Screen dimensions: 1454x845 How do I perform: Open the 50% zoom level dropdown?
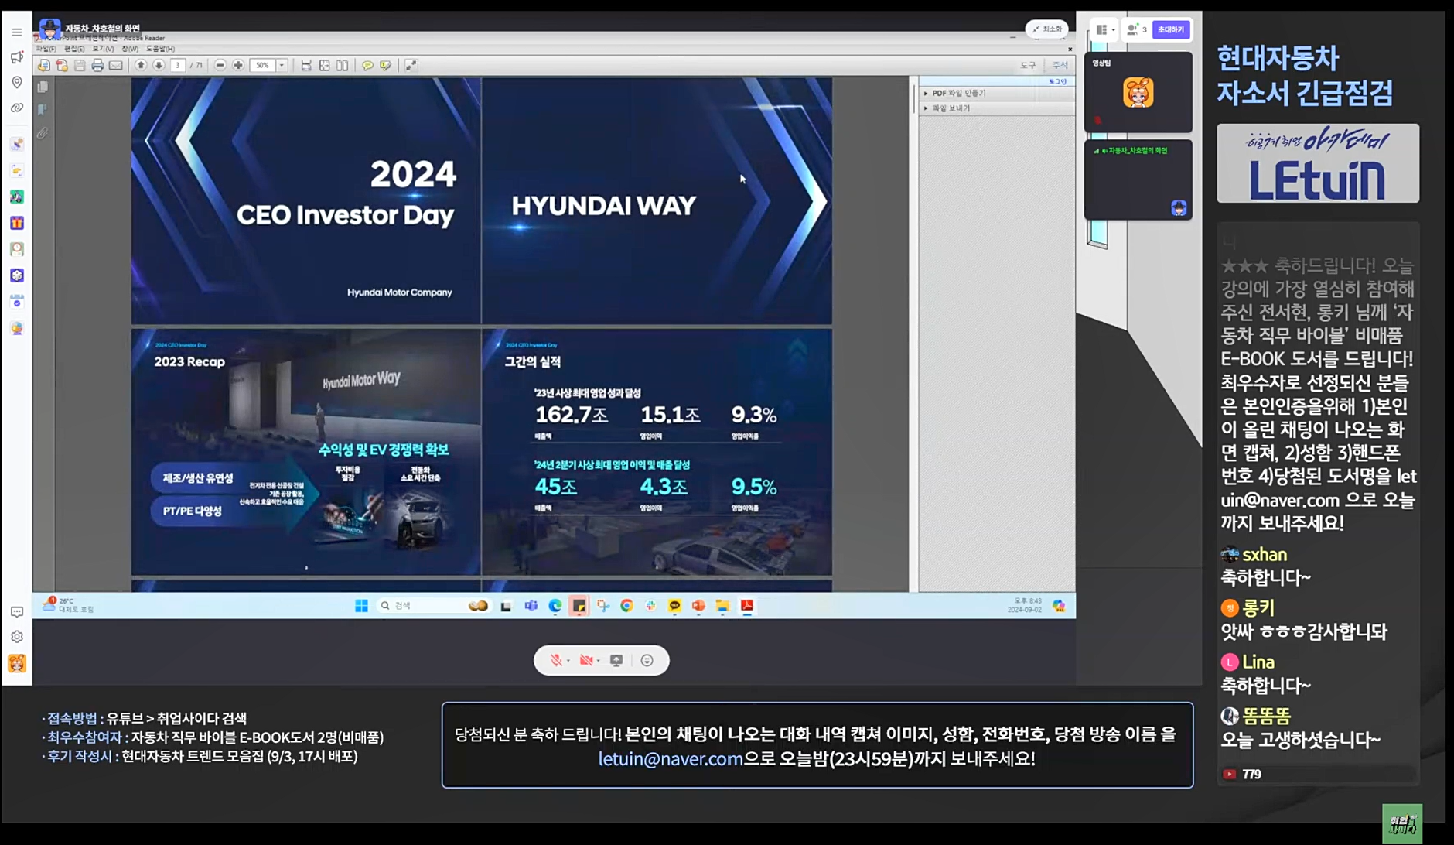point(282,66)
